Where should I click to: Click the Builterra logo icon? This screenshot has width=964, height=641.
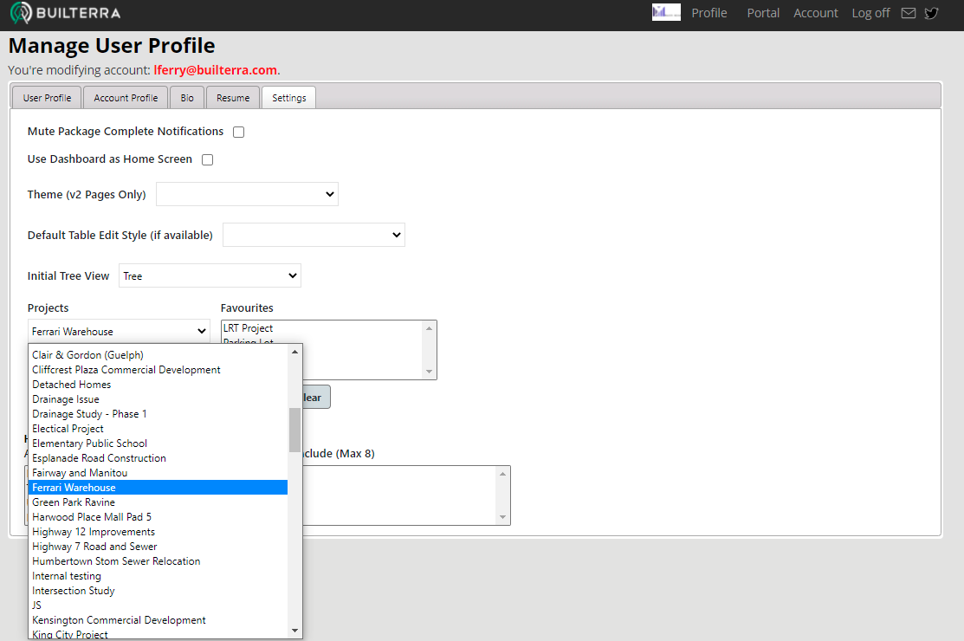22,13
